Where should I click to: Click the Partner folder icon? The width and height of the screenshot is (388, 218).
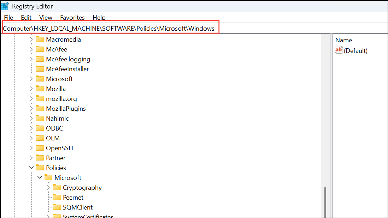(x=40, y=158)
